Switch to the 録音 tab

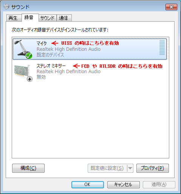pos(30,17)
